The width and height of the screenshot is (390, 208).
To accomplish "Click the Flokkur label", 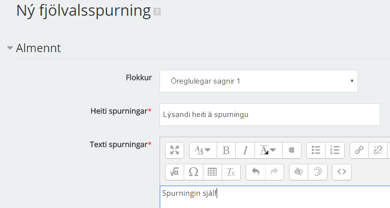I will point(139,78).
